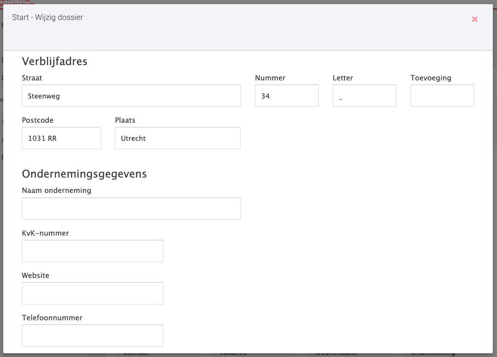
Task: Click the Website label text
Action: pyautogui.click(x=35, y=276)
